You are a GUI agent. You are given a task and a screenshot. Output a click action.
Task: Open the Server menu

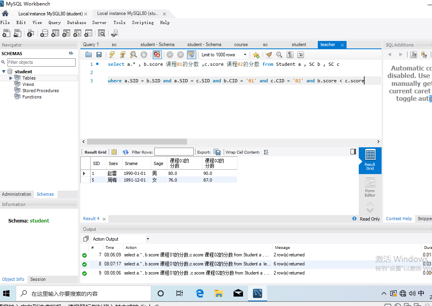pyautogui.click(x=99, y=22)
